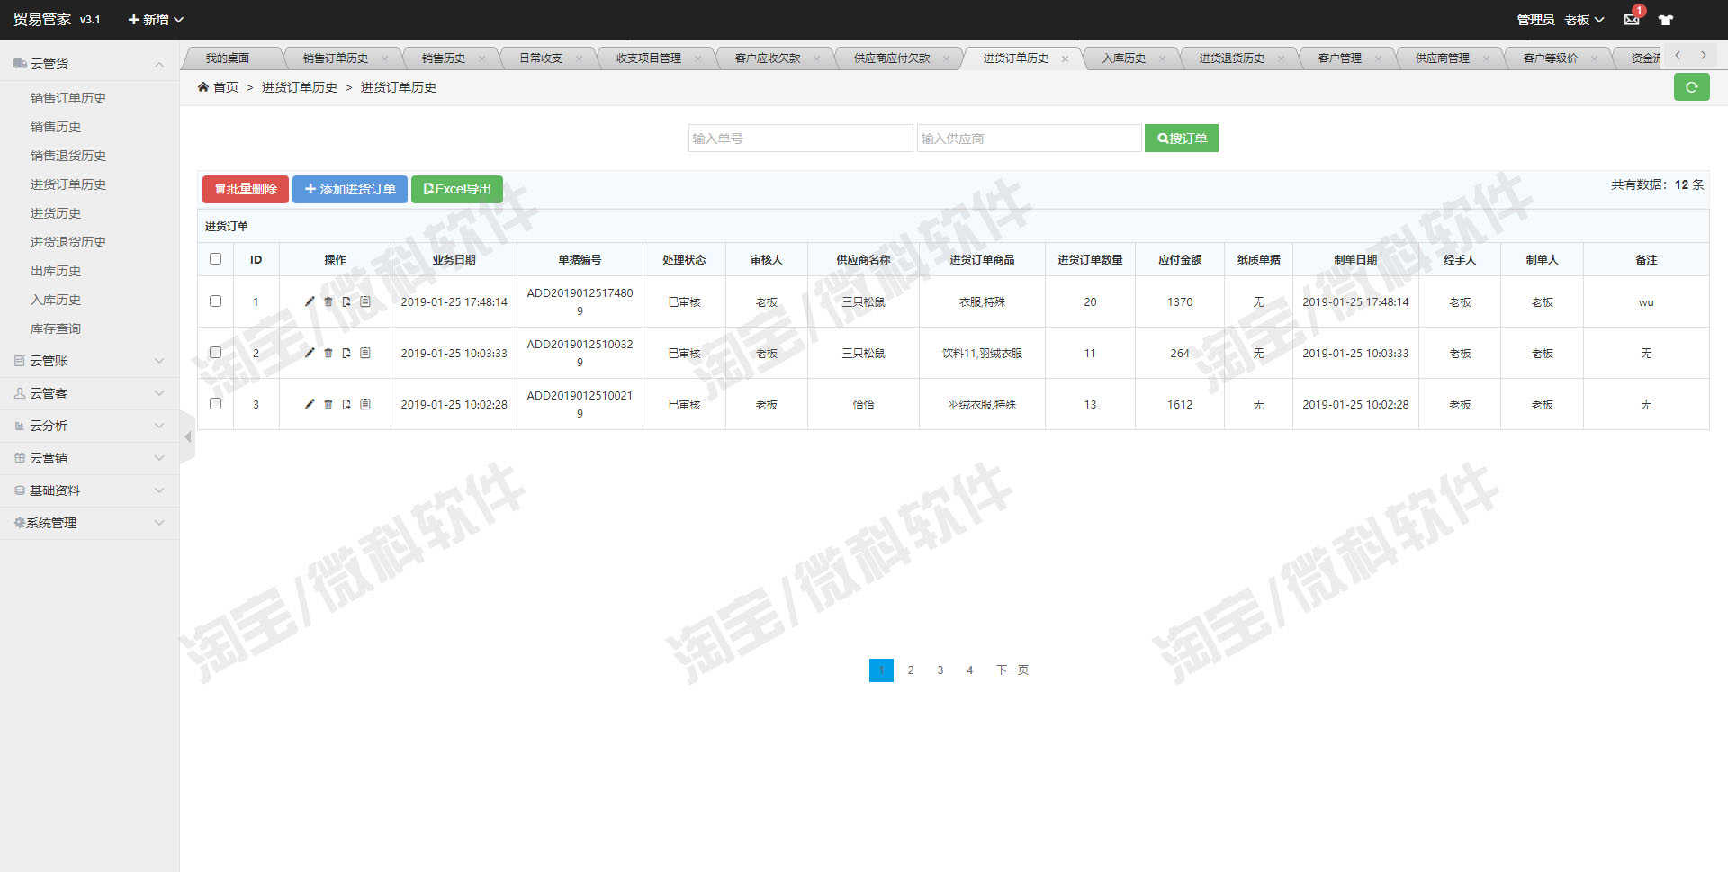The image size is (1728, 872).
Task: Click the document-export icon in row 2
Action: (346, 353)
